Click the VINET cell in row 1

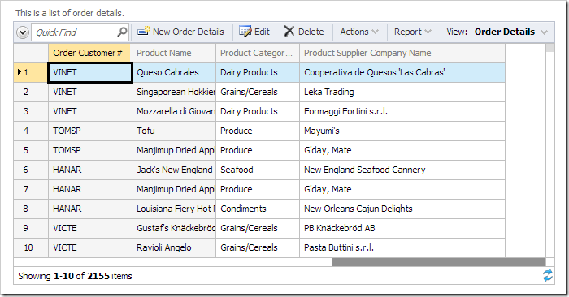pyautogui.click(x=90, y=72)
